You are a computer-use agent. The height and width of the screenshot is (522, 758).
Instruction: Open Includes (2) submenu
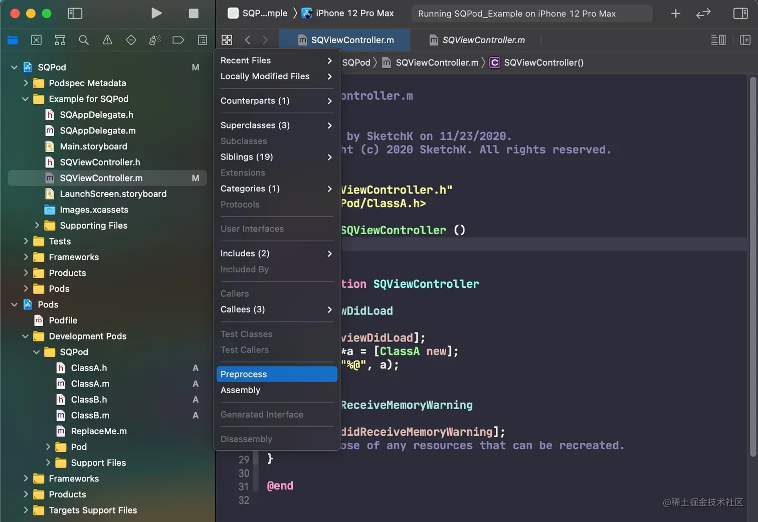pos(277,253)
